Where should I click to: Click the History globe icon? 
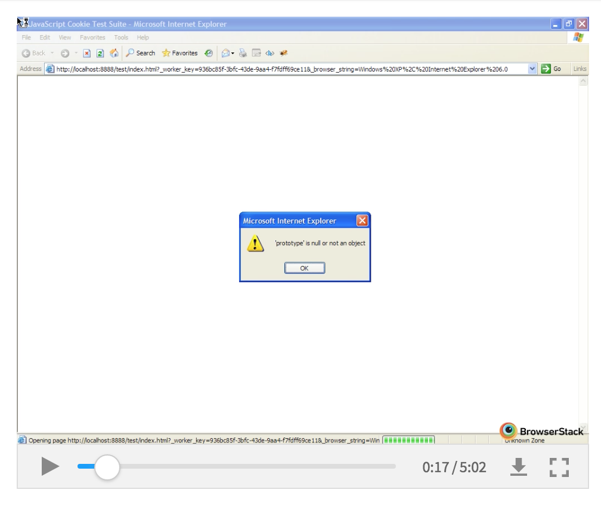pyautogui.click(x=208, y=53)
